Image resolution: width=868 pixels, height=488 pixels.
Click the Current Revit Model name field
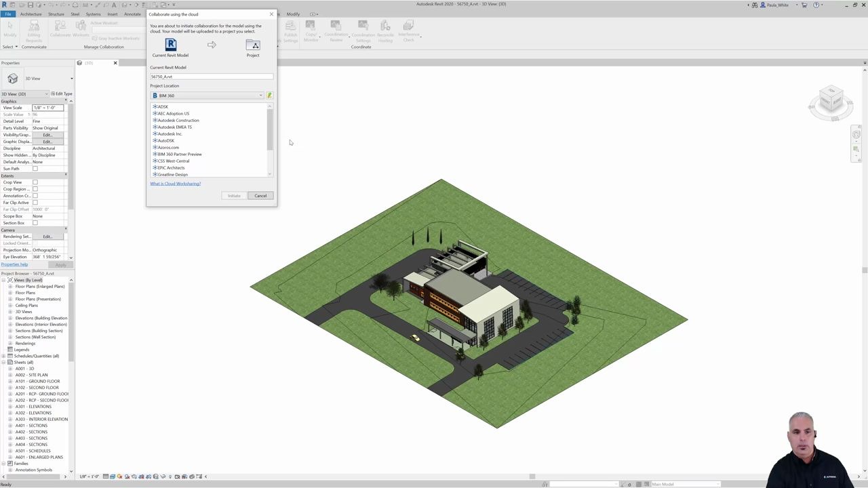coord(212,77)
